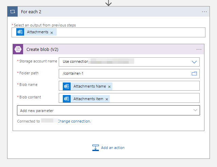Click the Change connection link

click(74, 121)
